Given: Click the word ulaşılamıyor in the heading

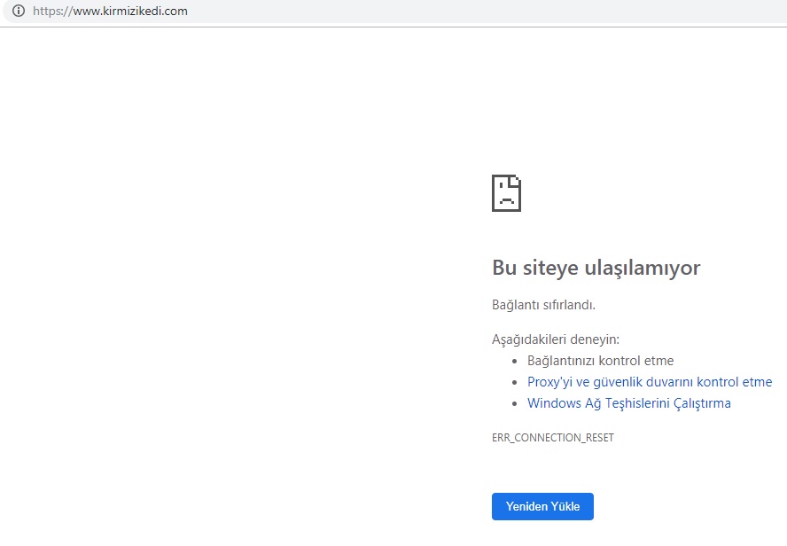Looking at the screenshot, I should pos(645,268).
